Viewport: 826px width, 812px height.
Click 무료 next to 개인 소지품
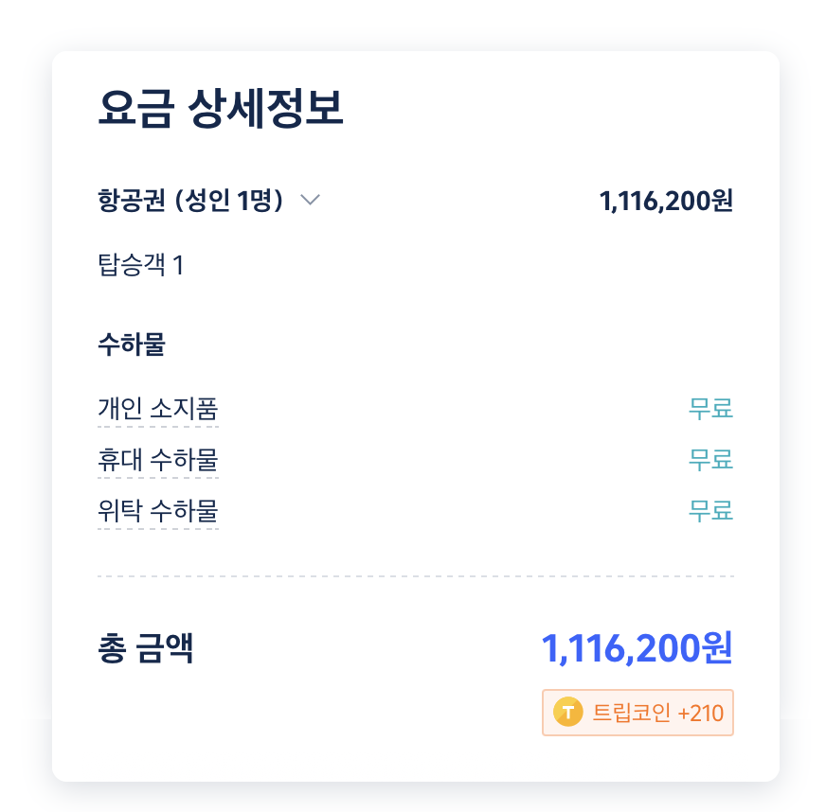point(710,409)
